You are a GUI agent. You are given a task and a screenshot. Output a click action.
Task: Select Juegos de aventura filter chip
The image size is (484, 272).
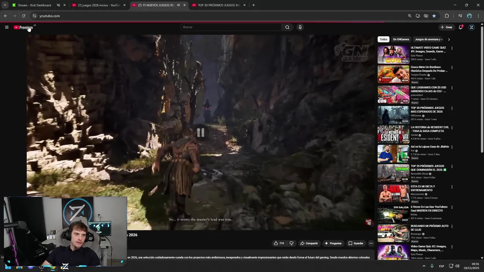tap(429, 39)
